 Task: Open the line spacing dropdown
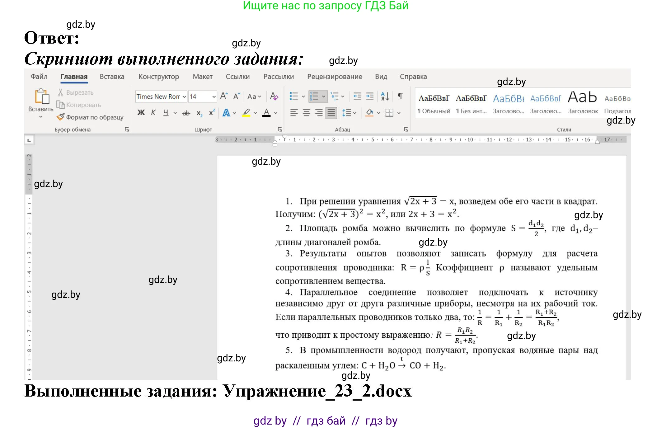347,113
